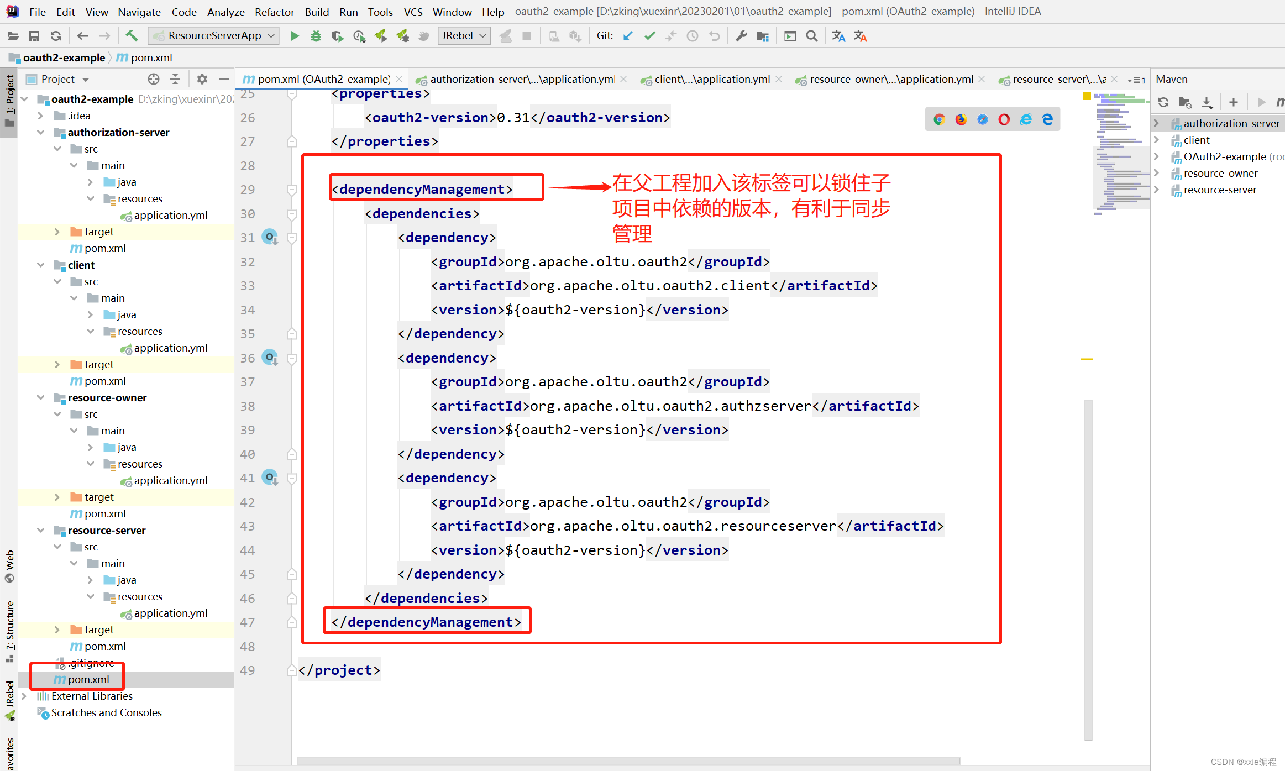Toggle fold marker at line 29
1285x771 pixels.
tap(292, 190)
